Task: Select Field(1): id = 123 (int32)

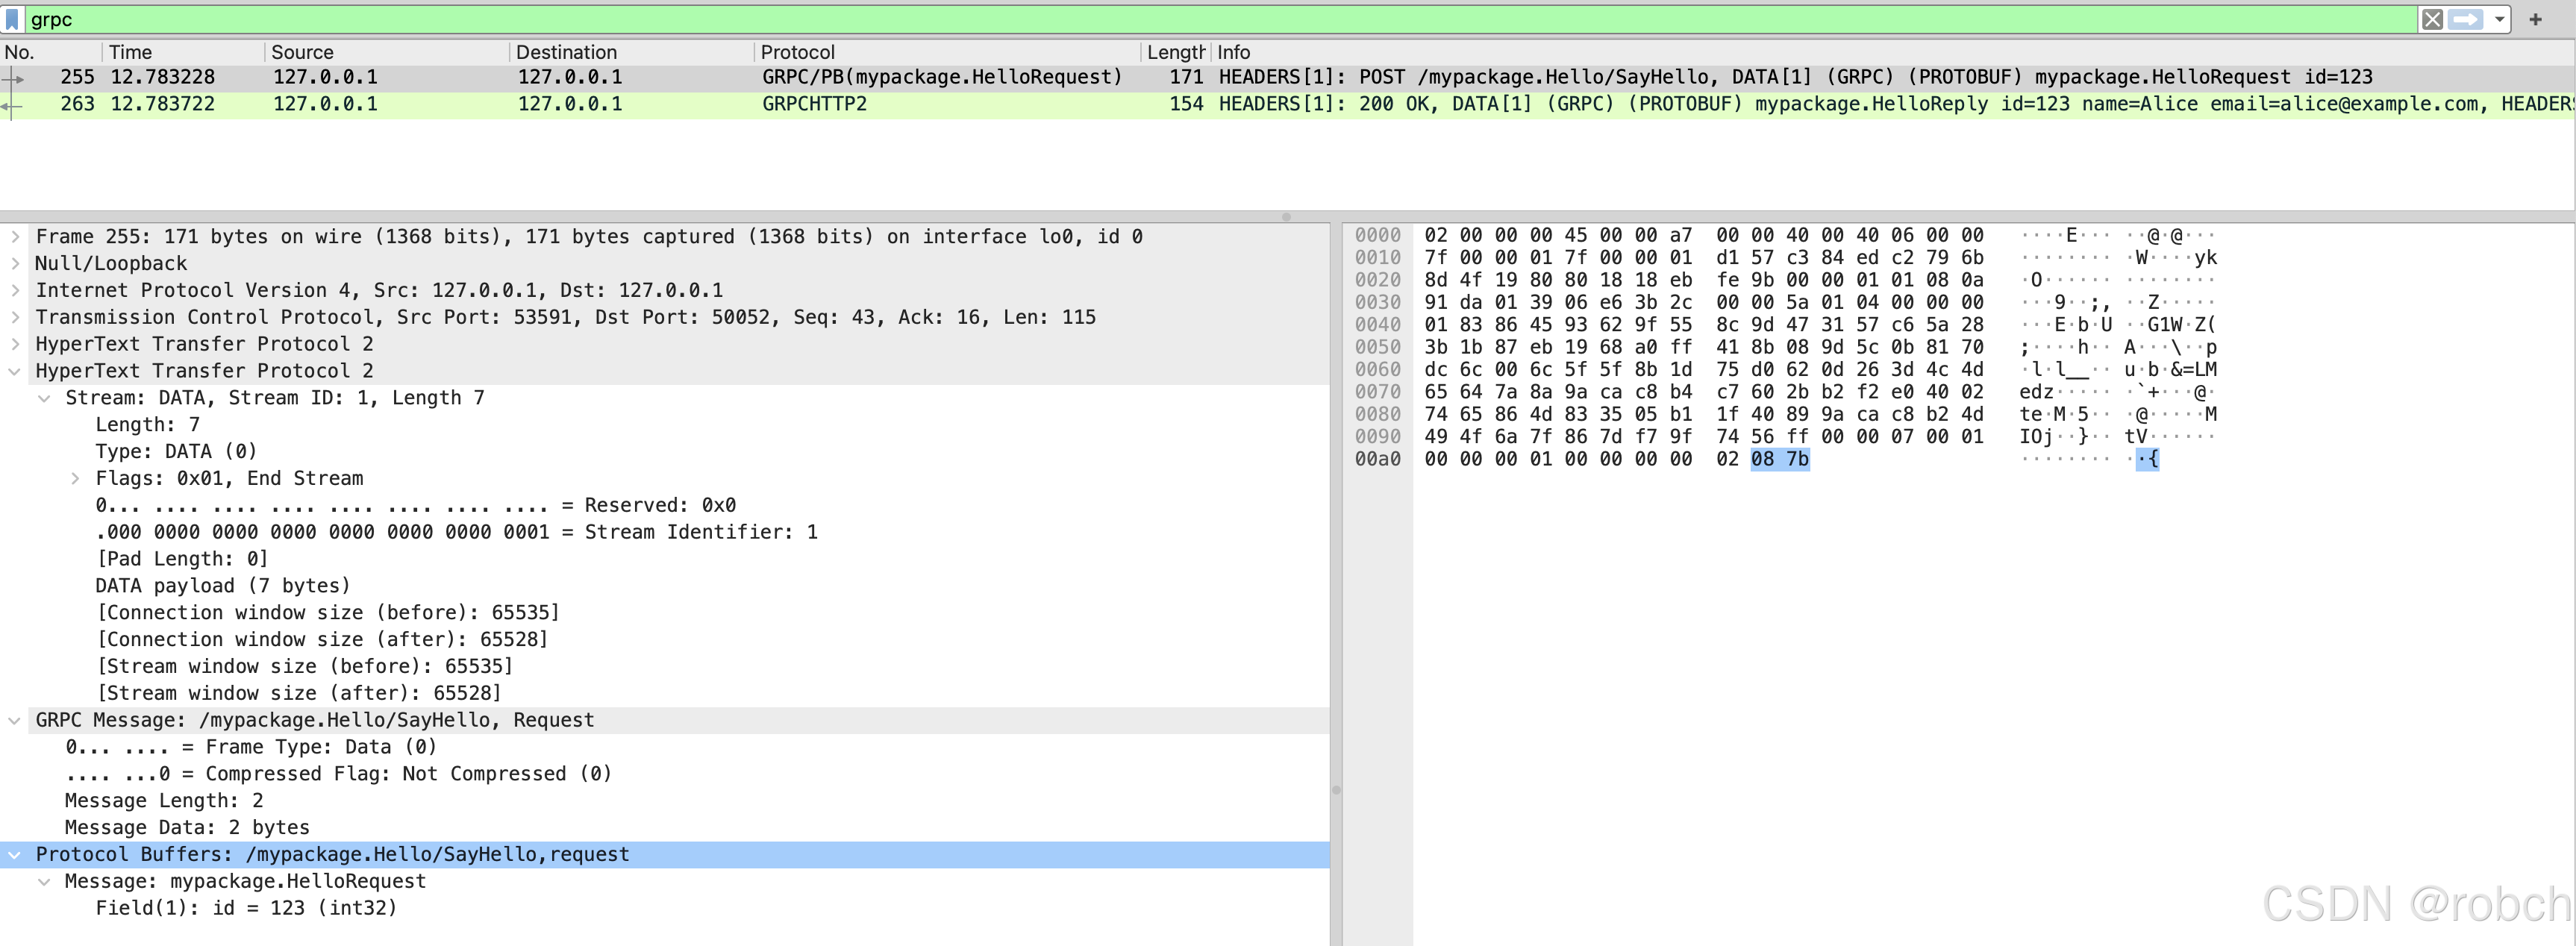Action: [x=246, y=908]
